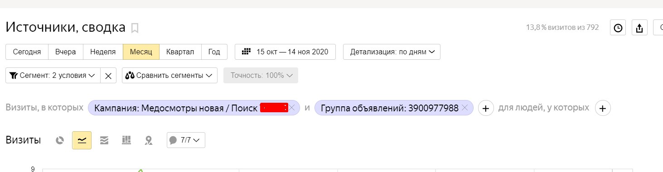This screenshot has width=663, height=172.
Task: Open Сравнить сегменты dropdown
Action: (169, 76)
